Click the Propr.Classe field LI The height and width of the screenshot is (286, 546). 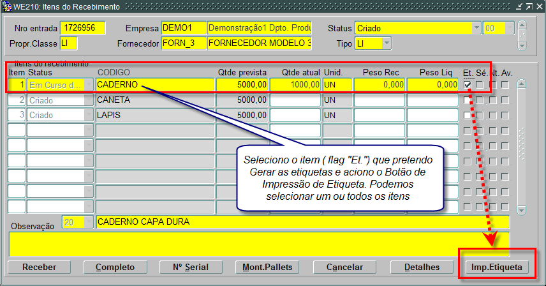pyautogui.click(x=69, y=43)
